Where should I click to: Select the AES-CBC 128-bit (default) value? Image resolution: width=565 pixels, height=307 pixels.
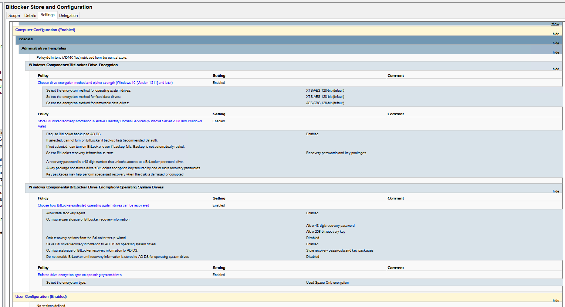pyautogui.click(x=325, y=103)
